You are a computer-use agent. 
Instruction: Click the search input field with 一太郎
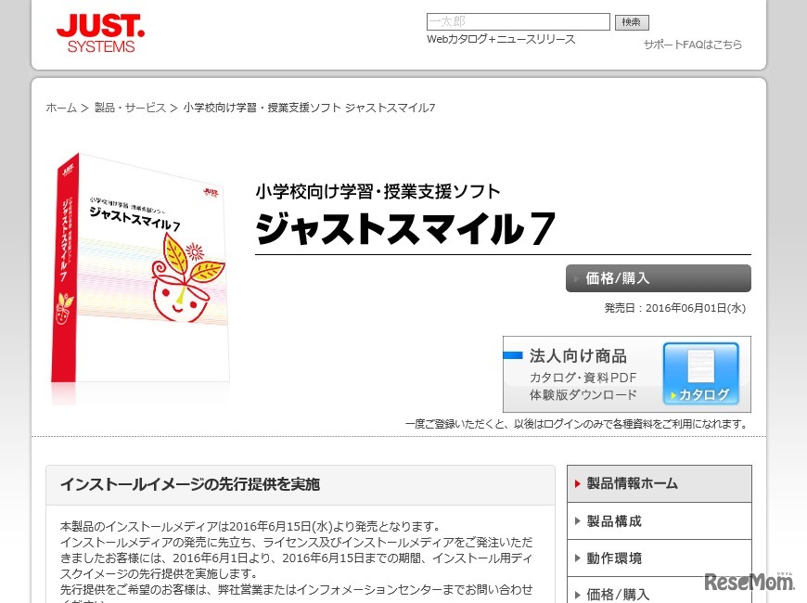[519, 21]
